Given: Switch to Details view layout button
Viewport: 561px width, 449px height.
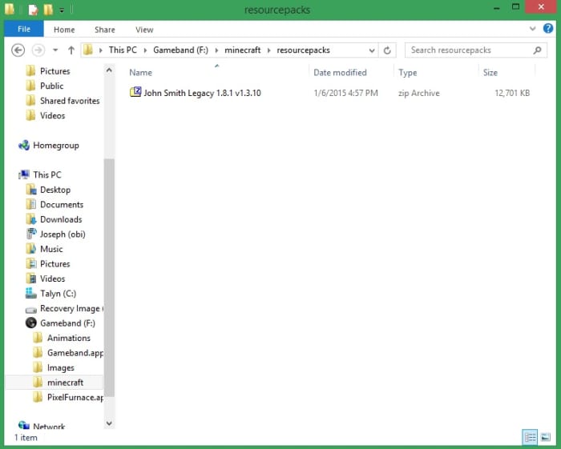Looking at the screenshot, I should click(531, 437).
